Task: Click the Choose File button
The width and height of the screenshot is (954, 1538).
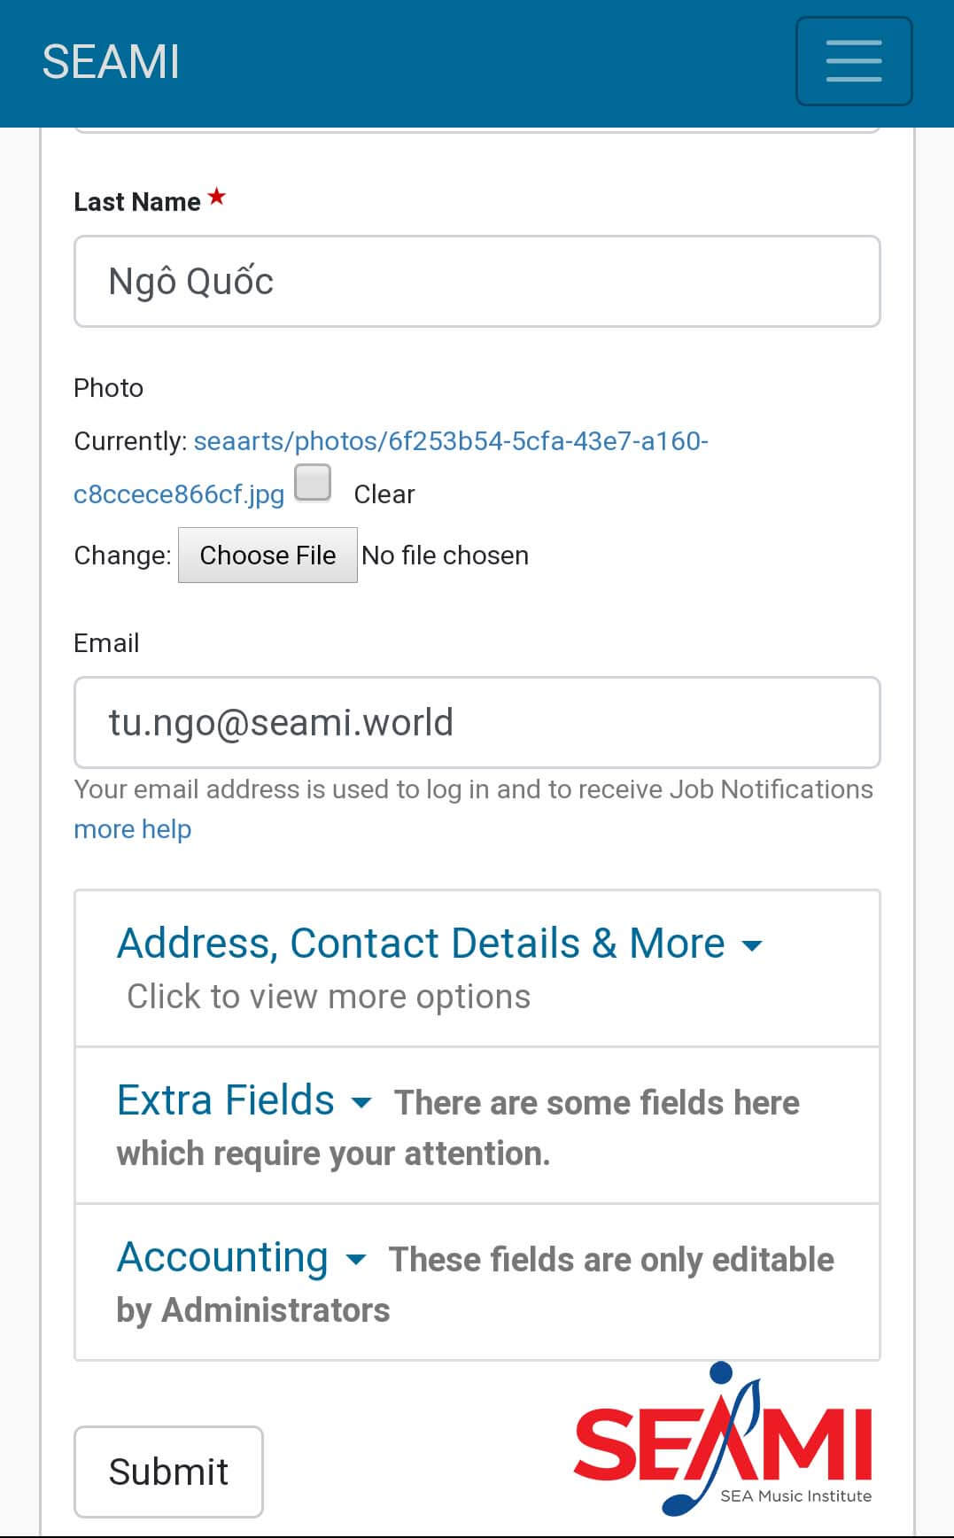Action: [268, 555]
